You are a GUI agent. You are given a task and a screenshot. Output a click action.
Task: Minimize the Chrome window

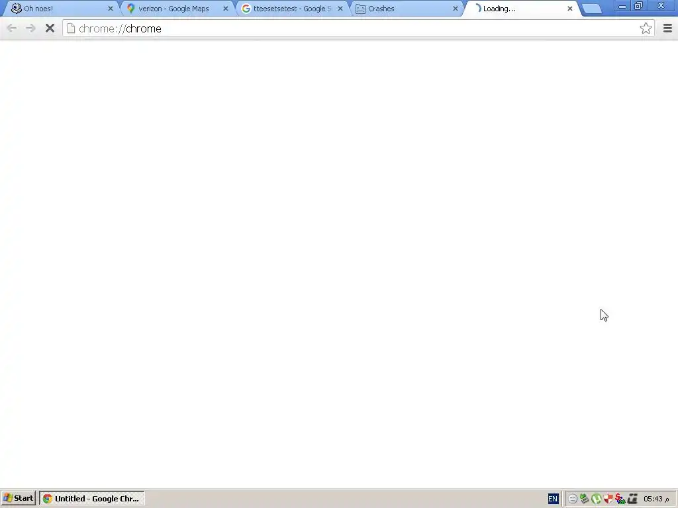point(622,5)
